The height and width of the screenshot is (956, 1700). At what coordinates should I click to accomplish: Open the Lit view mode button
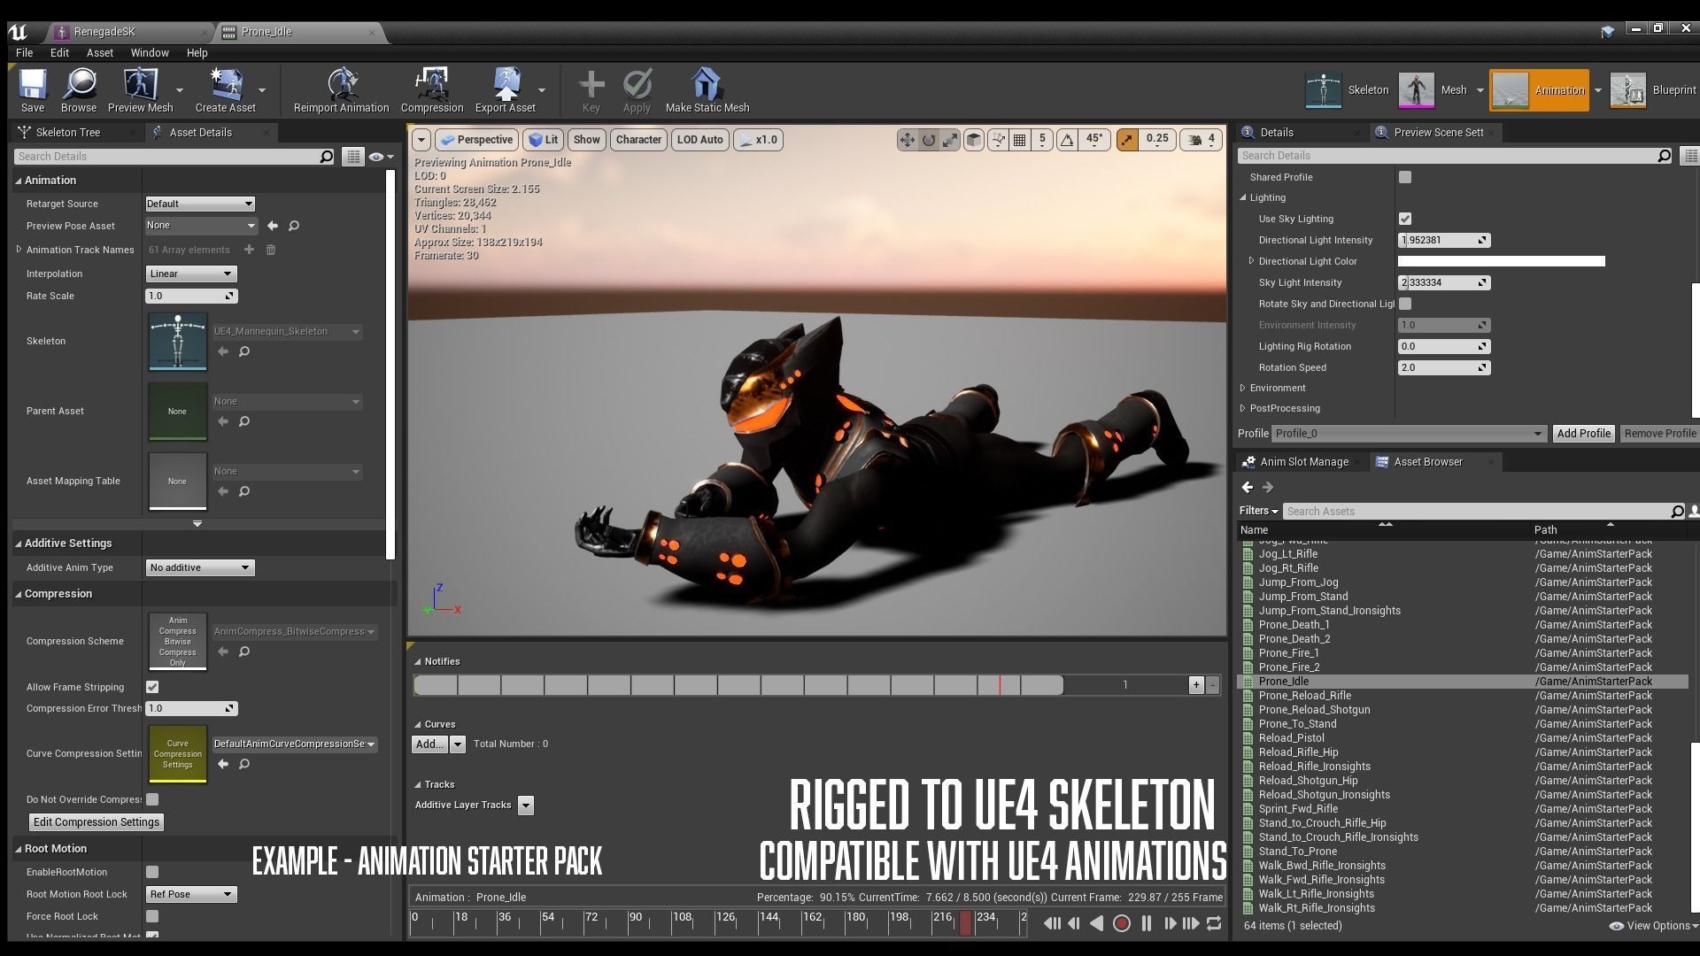(544, 140)
